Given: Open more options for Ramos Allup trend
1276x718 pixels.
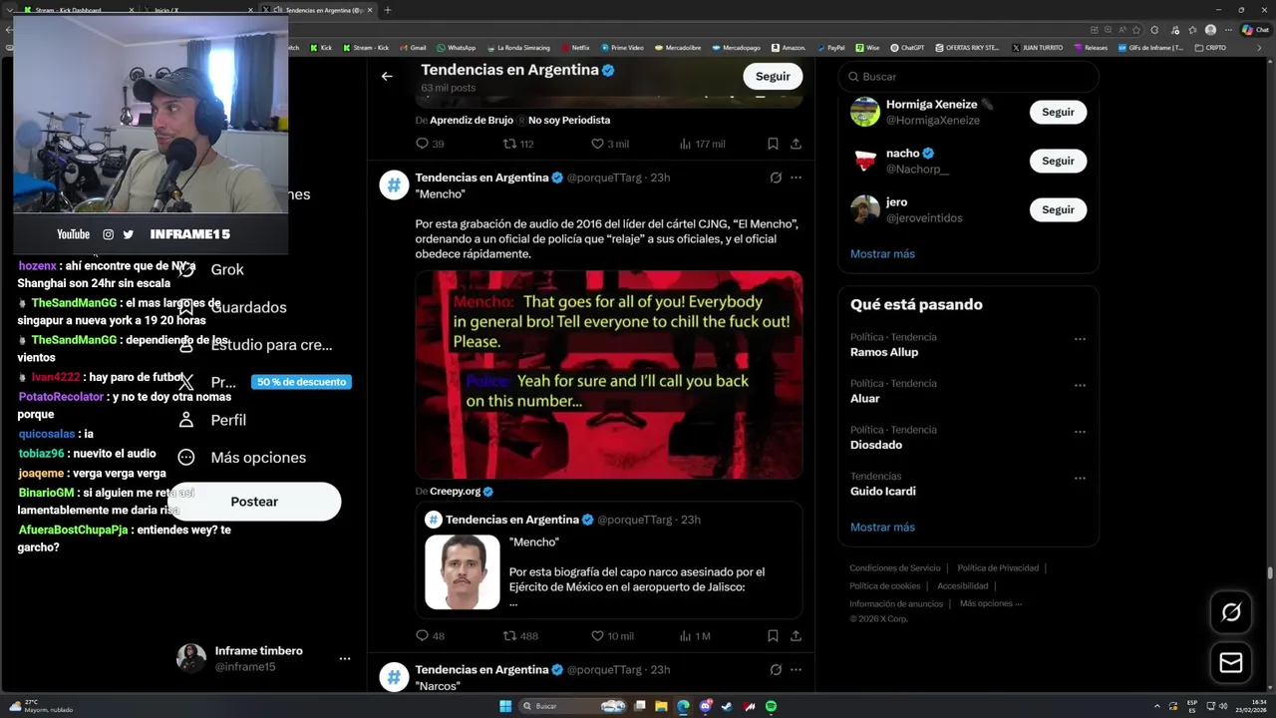Looking at the screenshot, I should click(x=1080, y=339).
